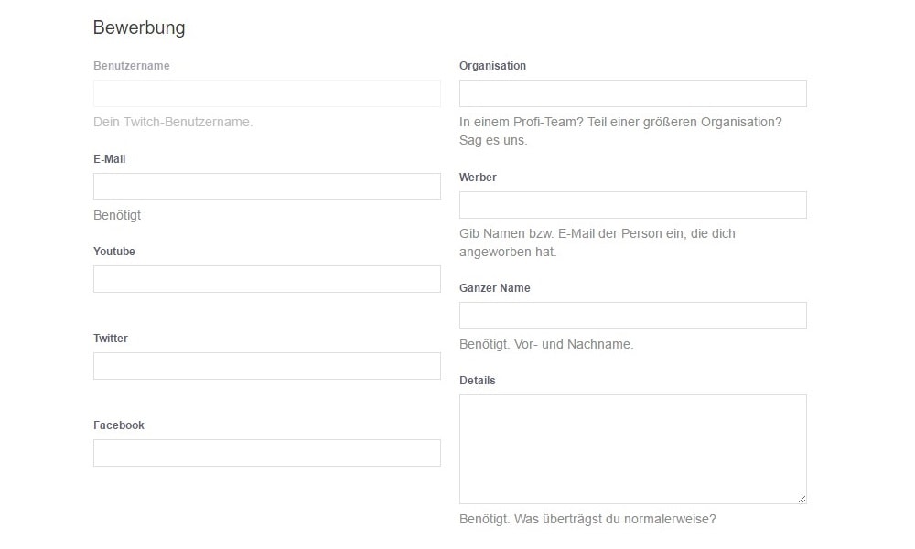Viewport: 915px width, 549px height.
Task: Click inside the Ganzer Name field
Action: (x=632, y=315)
